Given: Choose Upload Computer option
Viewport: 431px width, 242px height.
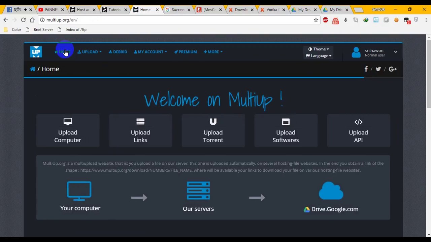Looking at the screenshot, I should (68, 131).
